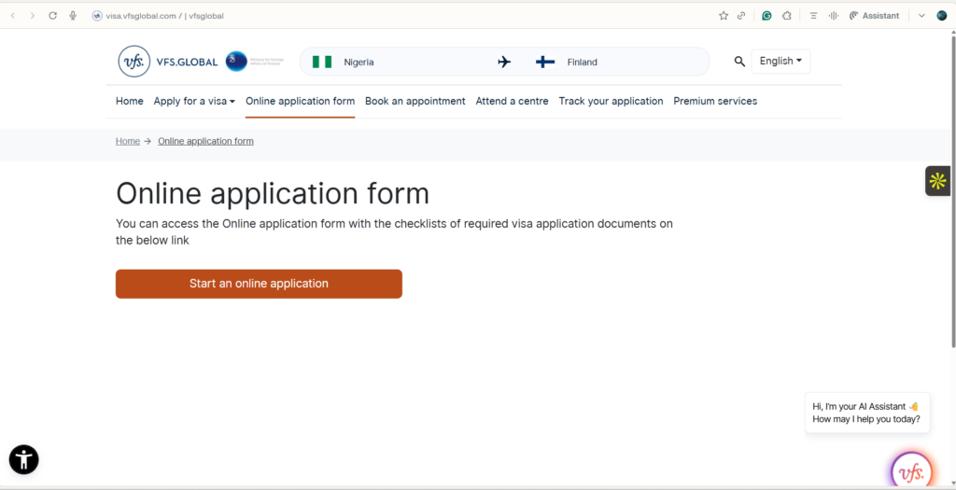The width and height of the screenshot is (956, 490).
Task: Open the VFS chatbot launcher icon
Action: [x=911, y=471]
